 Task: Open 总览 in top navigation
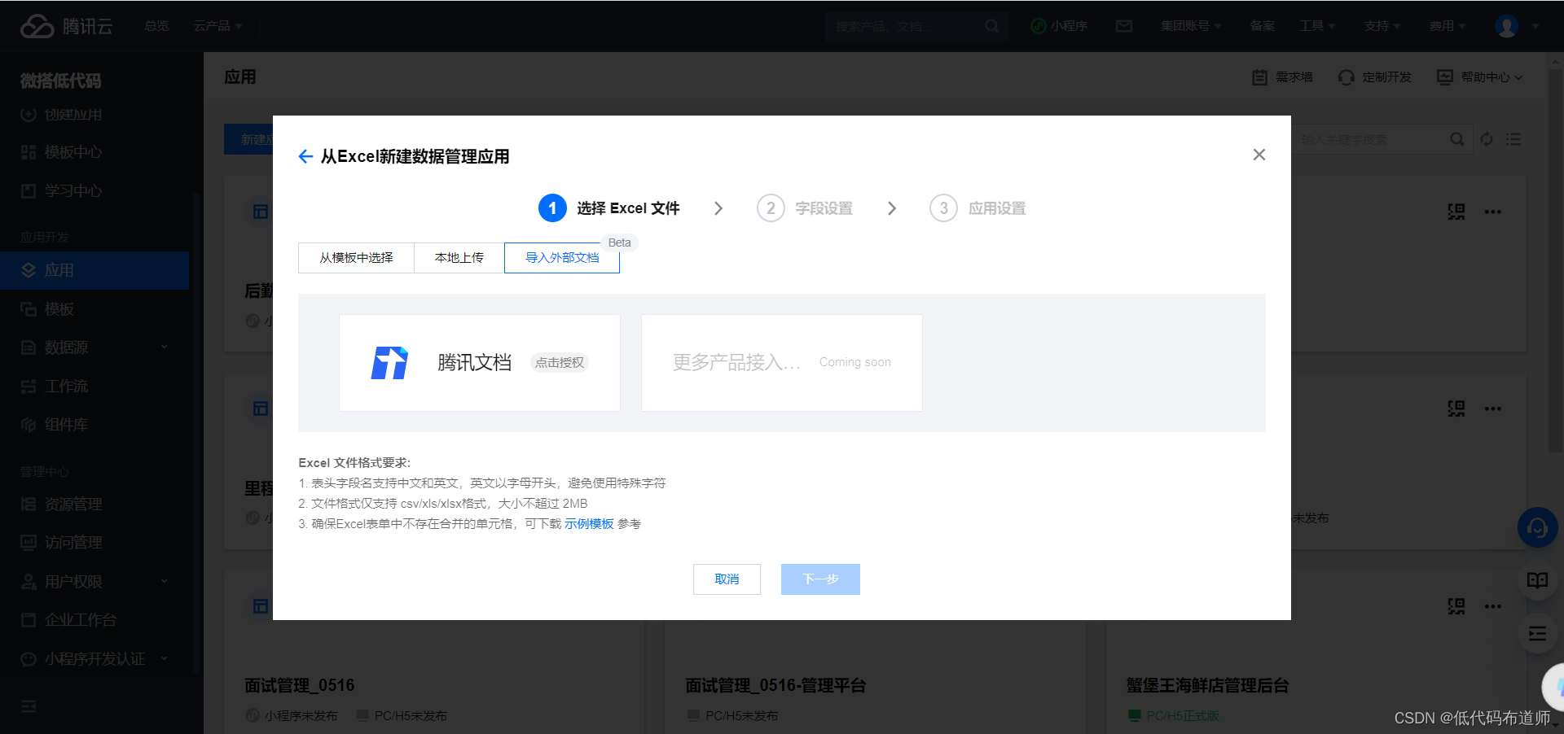point(156,26)
